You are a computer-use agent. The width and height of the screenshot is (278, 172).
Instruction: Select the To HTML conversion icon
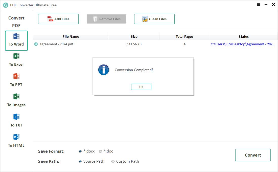coord(16,137)
